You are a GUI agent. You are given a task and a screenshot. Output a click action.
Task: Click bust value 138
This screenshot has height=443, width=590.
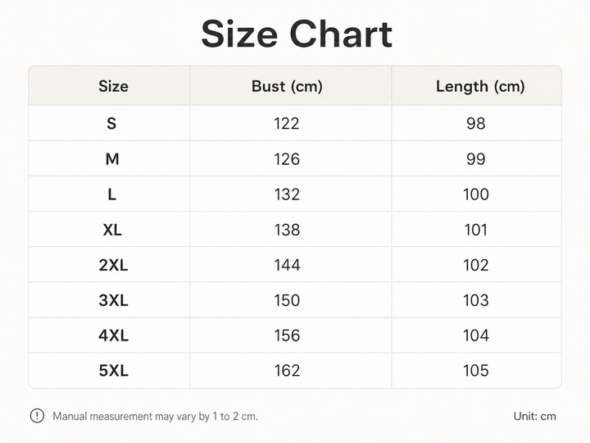click(287, 230)
